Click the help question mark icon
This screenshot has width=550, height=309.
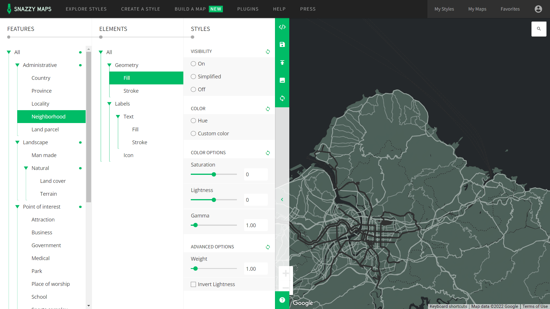coord(282,300)
